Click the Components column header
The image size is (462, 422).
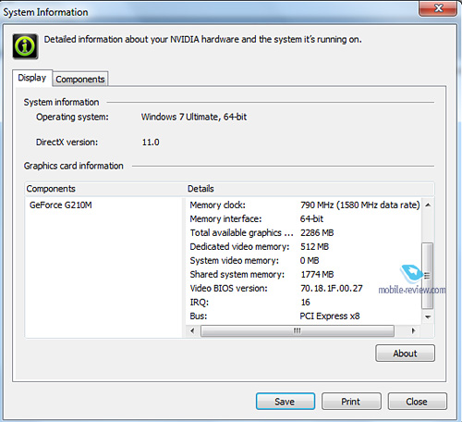105,189
